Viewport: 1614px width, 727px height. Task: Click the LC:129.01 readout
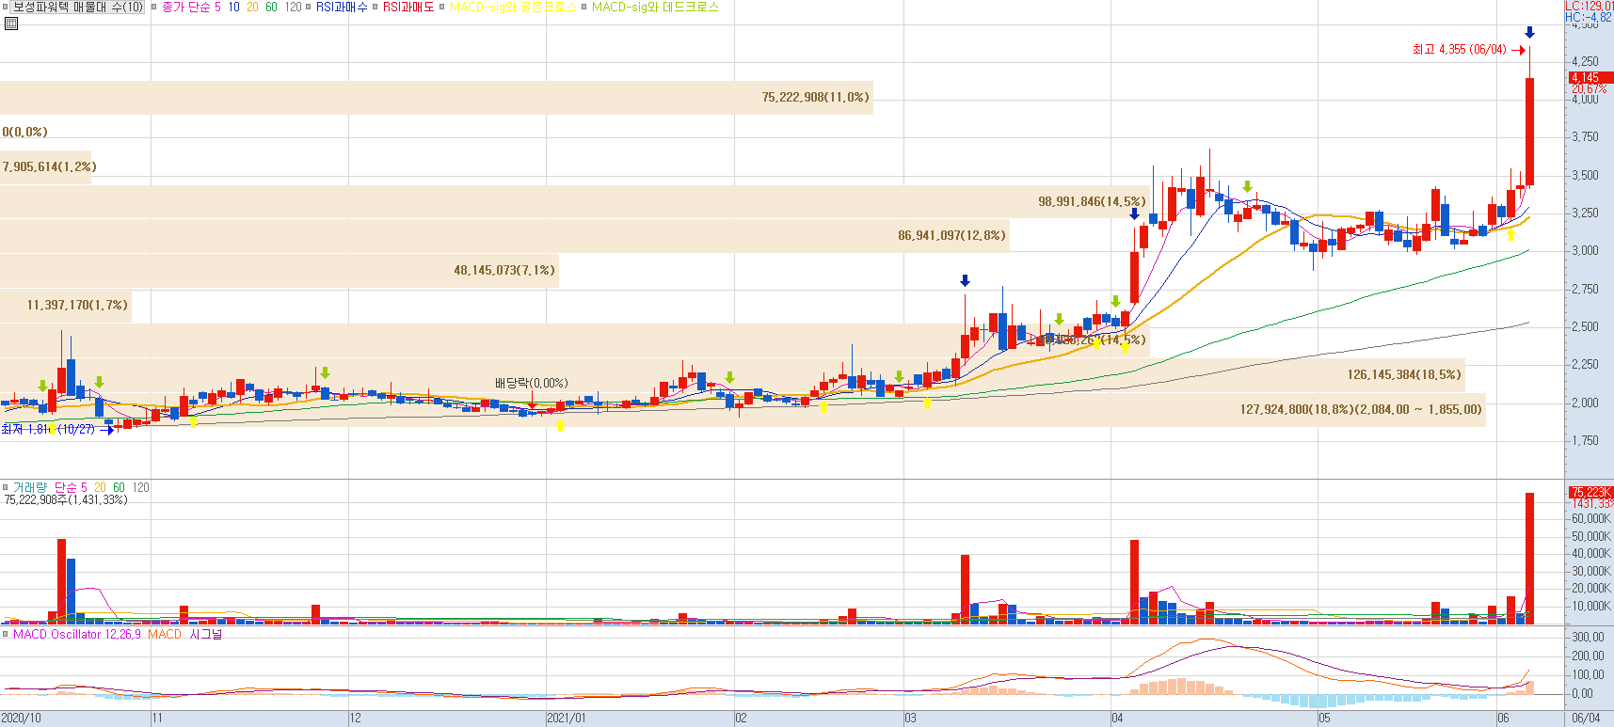tap(1590, 6)
